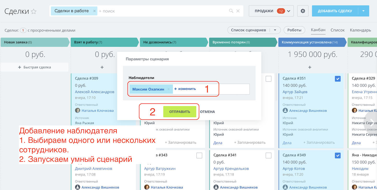Tick the Сделка #341 checkbox

tap(269, 155)
